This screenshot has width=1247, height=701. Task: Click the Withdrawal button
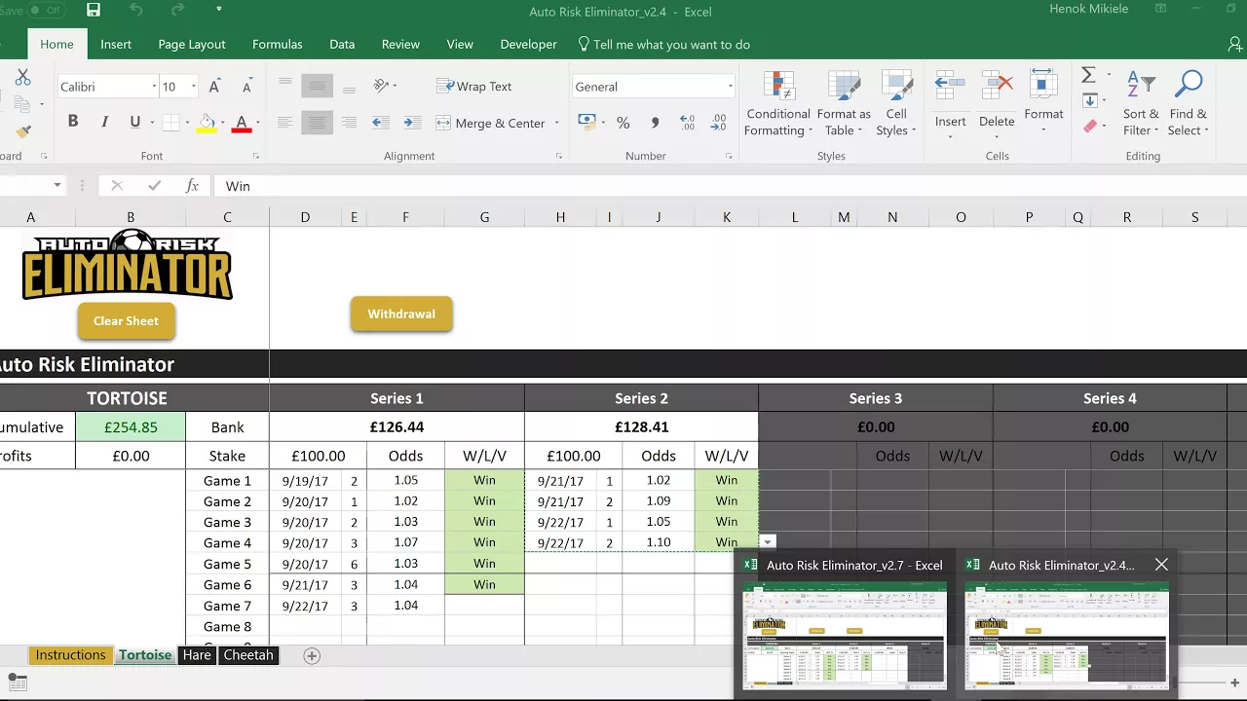pos(401,314)
